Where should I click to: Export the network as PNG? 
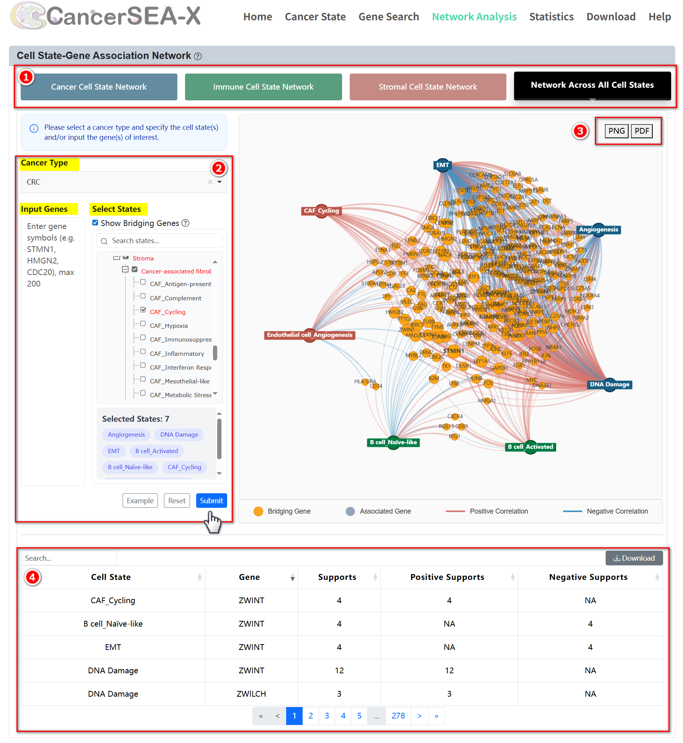click(616, 131)
